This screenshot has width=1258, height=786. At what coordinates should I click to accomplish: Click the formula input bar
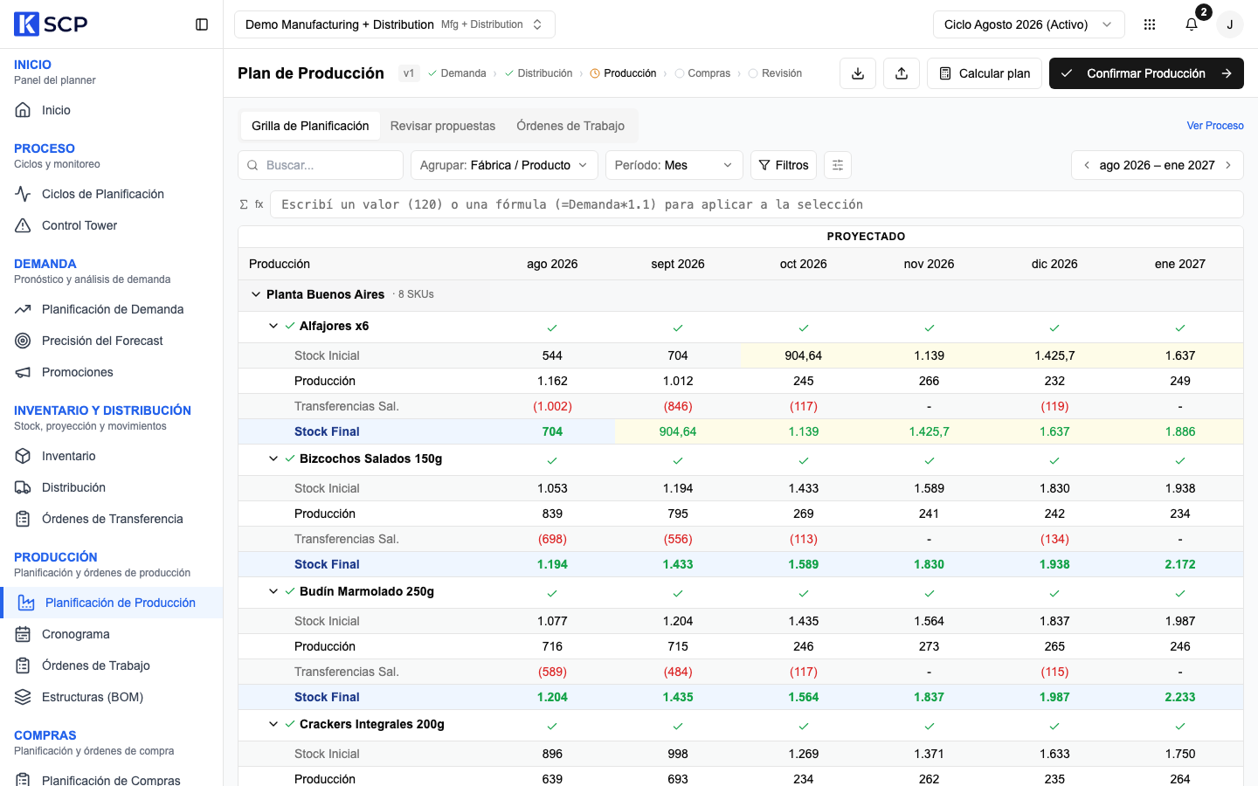coord(757,204)
